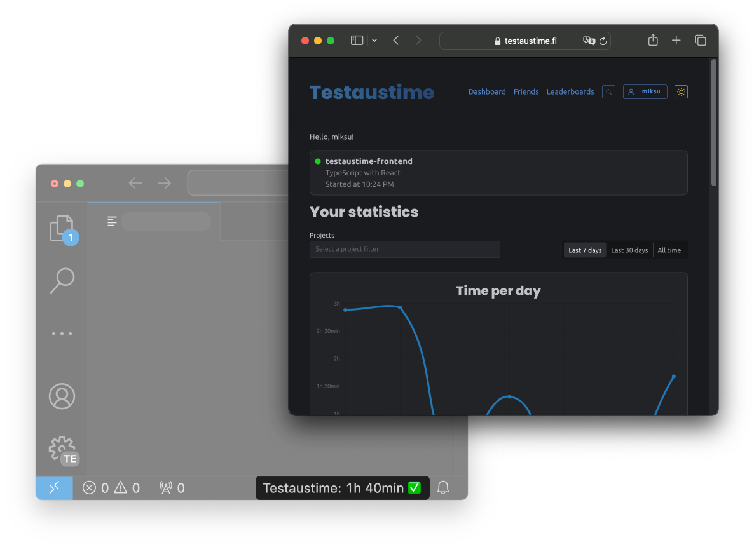This screenshot has width=754, height=547.
Task: Show warnings count in editor status bar
Action: click(127, 488)
